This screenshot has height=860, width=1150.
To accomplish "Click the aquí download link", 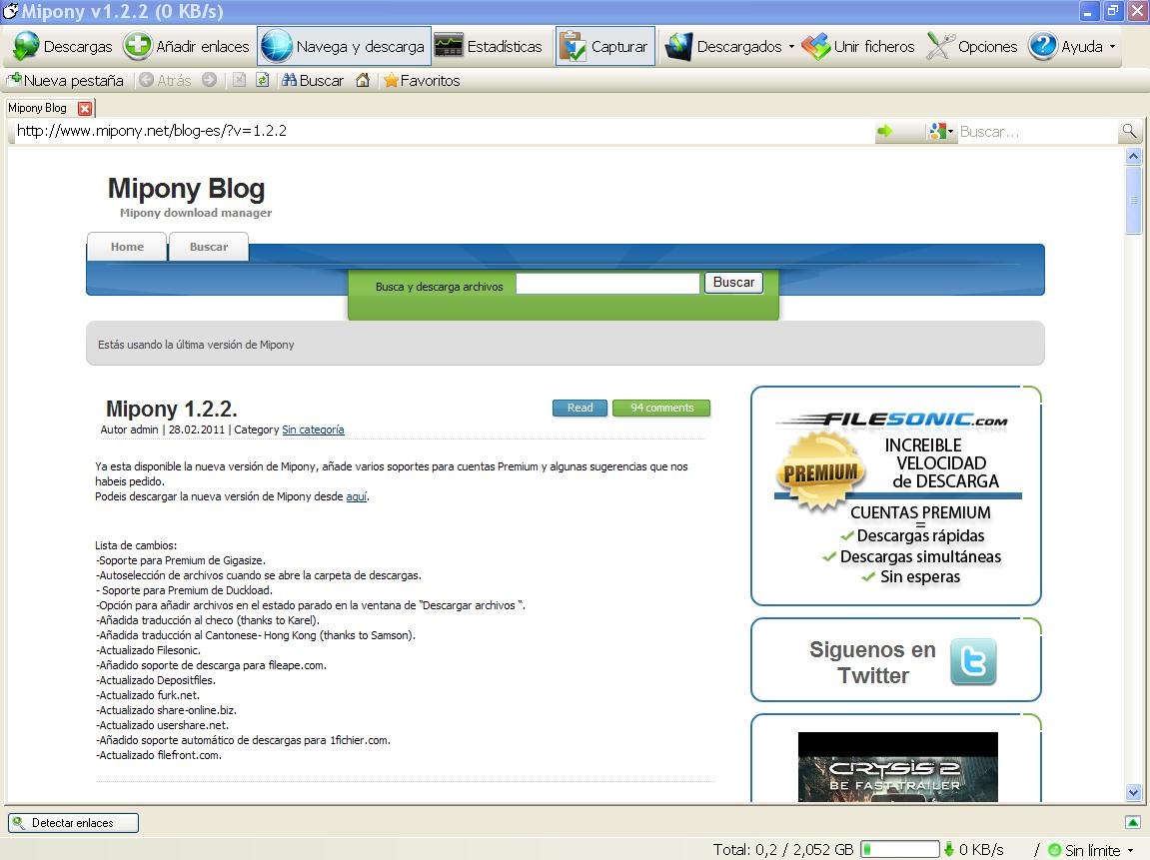I will tap(357, 496).
